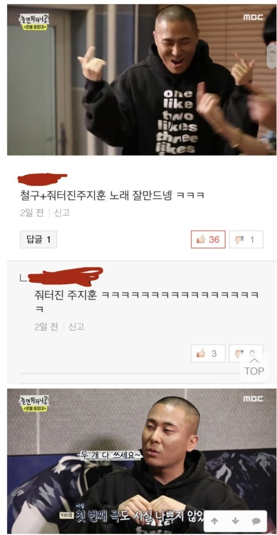
Task: Dislike the first comment showing 1
Action: [246, 240]
